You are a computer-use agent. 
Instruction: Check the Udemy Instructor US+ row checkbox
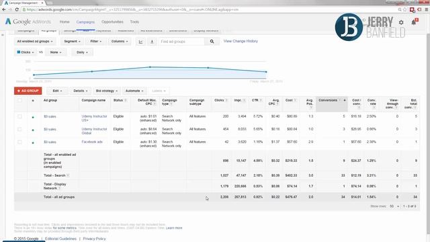[x=19, y=116]
